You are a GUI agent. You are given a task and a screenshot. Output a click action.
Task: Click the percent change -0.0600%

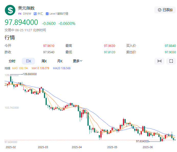[x=67, y=24]
